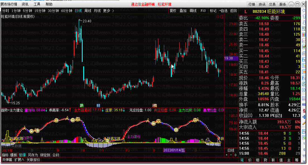The image size is (308, 165).
Task: Switch to 1分钟 timeframe
Action: (x=16, y=11)
